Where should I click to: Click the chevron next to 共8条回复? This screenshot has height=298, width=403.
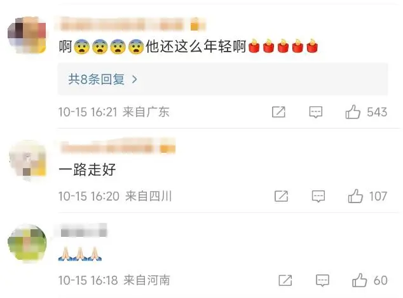[134, 80]
